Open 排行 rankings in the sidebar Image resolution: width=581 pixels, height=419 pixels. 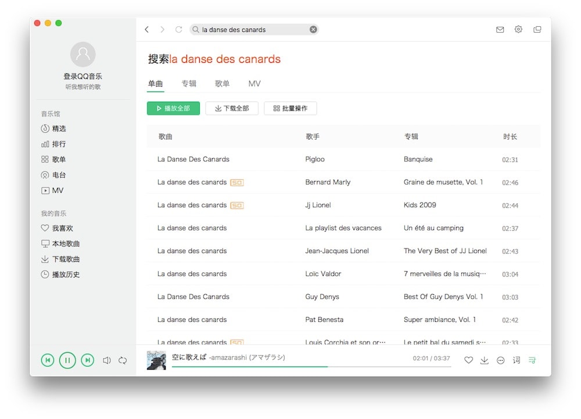(53, 144)
